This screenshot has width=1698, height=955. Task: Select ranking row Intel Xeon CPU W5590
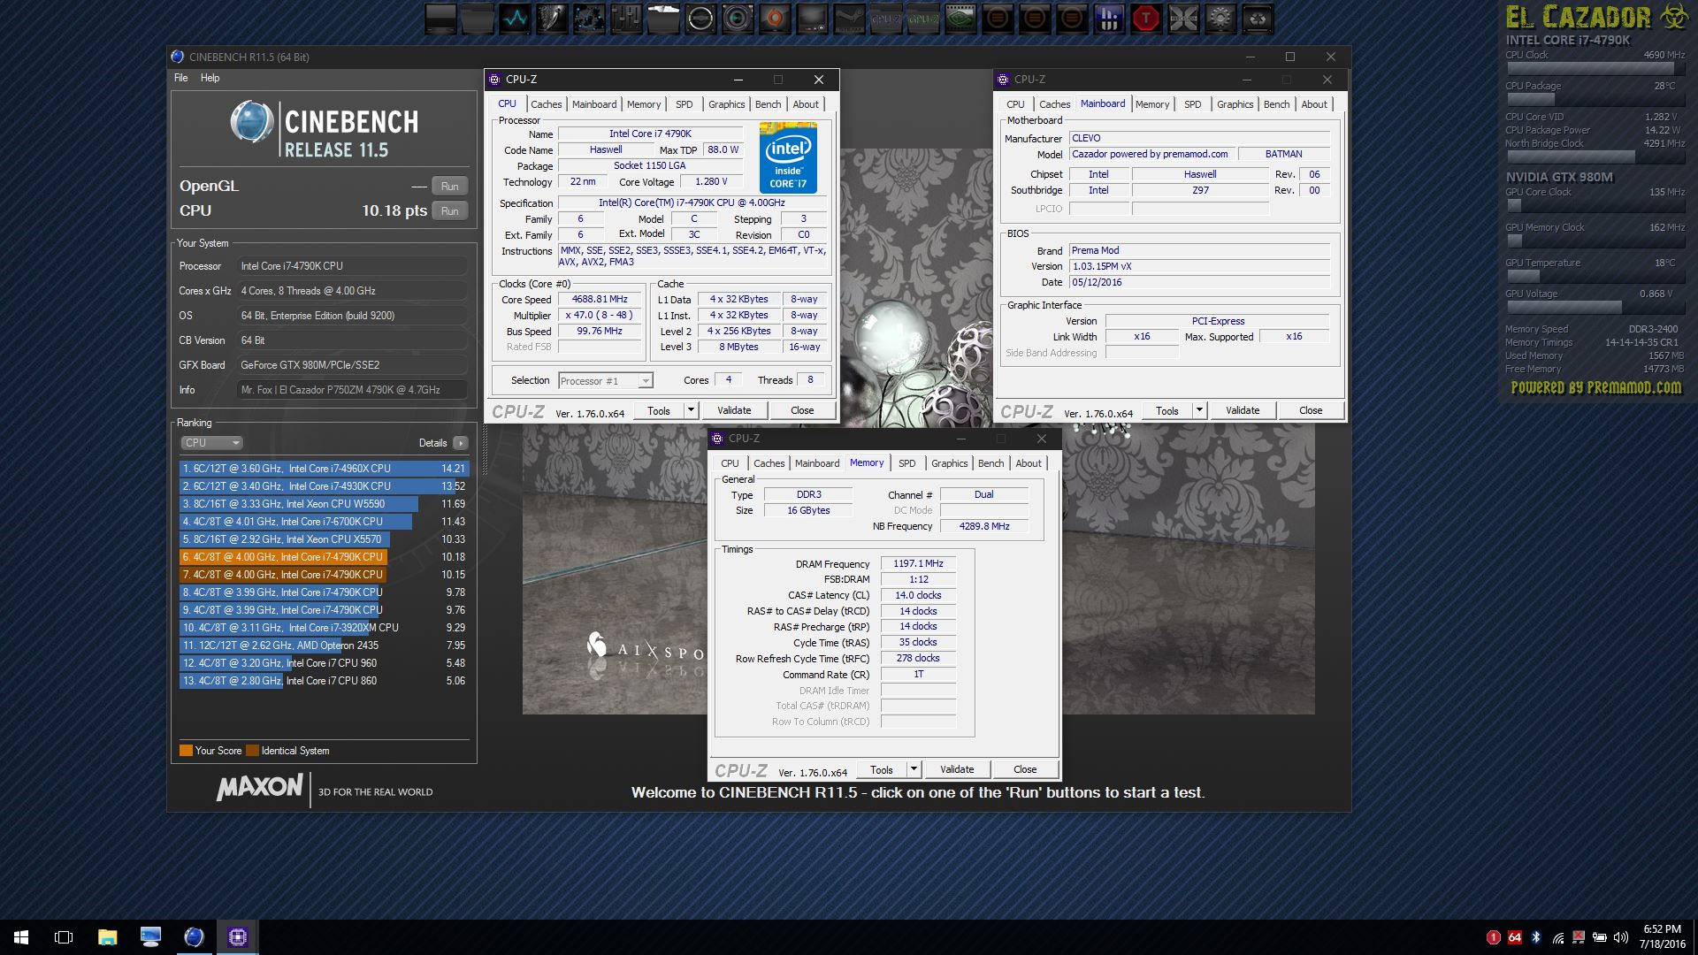click(x=324, y=504)
